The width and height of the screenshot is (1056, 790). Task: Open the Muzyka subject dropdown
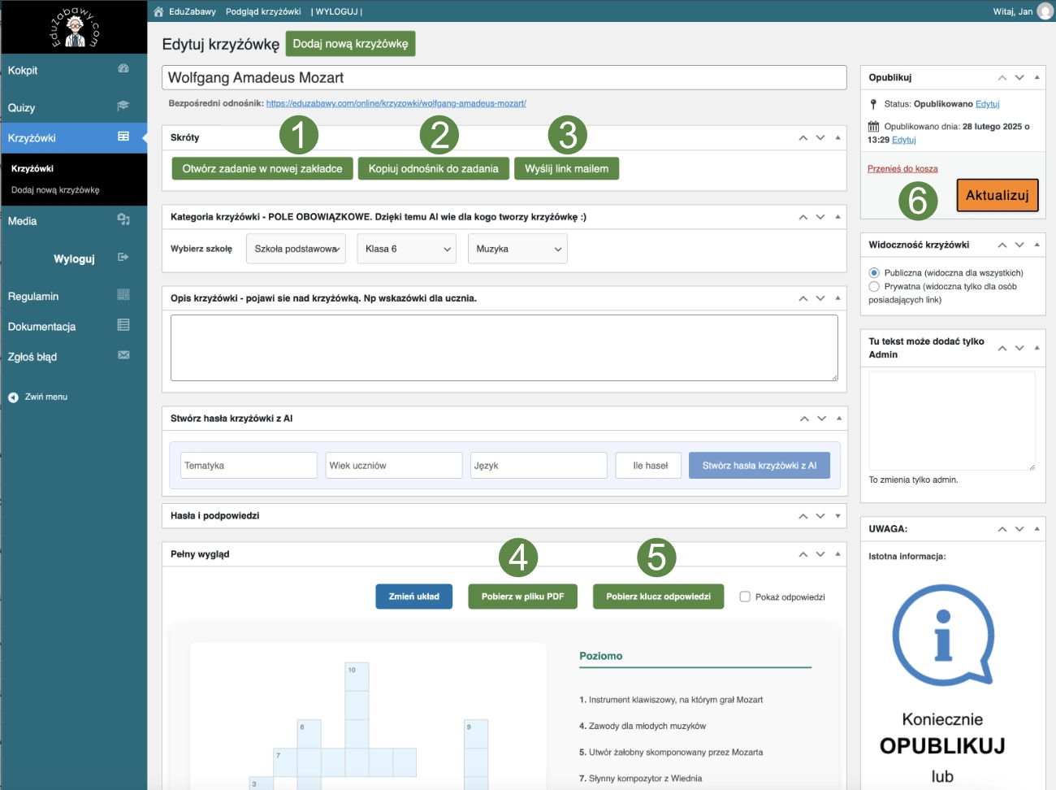point(517,249)
